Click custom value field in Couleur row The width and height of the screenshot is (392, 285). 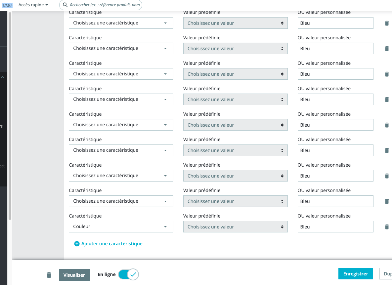(x=335, y=227)
